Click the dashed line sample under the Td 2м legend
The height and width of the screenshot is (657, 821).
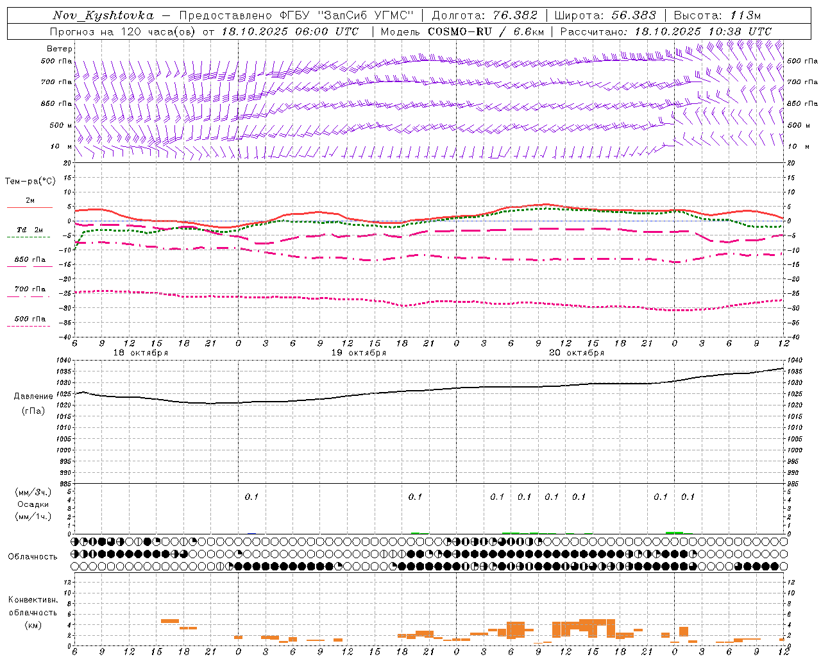click(28, 237)
